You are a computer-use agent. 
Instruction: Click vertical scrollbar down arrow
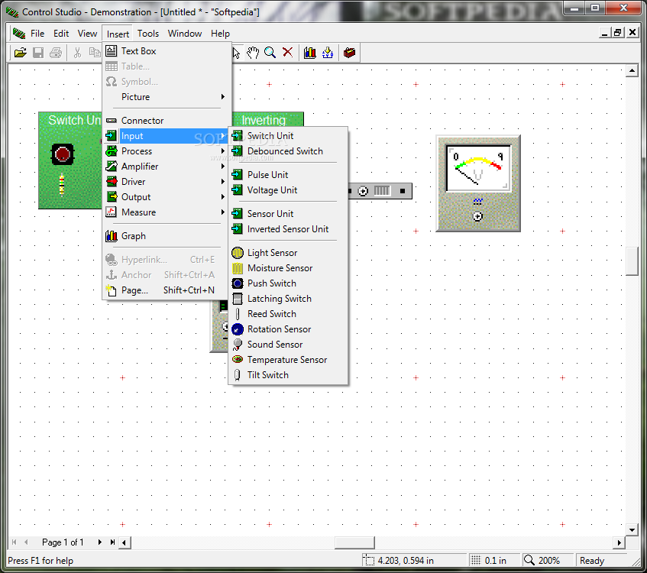[632, 529]
